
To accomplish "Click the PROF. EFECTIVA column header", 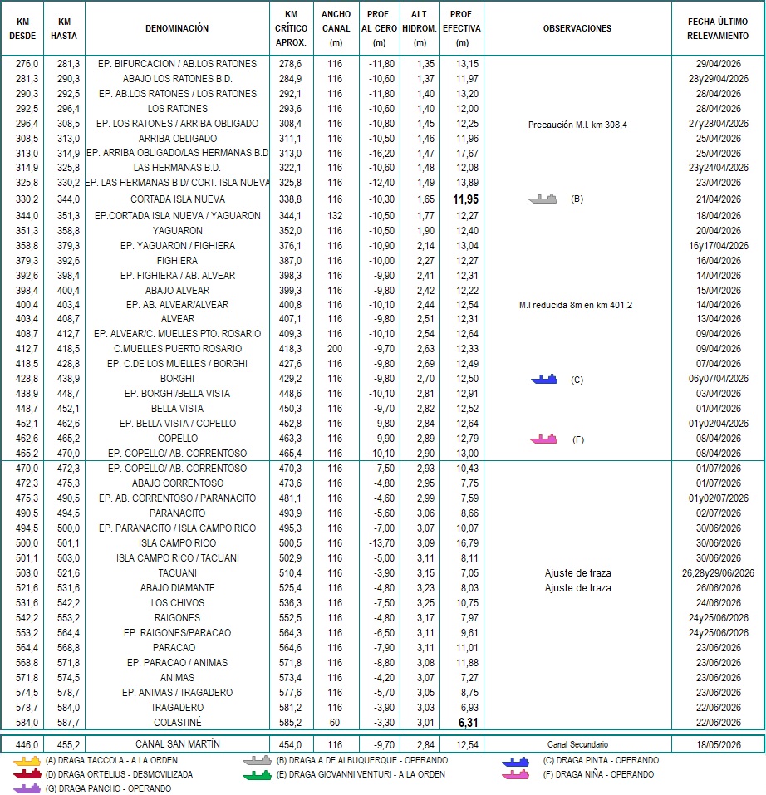I will click(462, 28).
